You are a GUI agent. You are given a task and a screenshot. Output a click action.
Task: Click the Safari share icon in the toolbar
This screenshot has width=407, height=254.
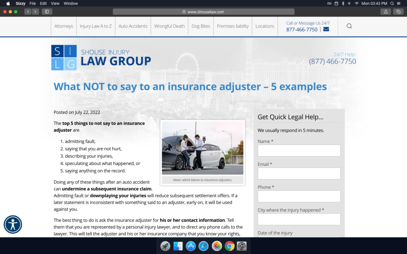pyautogui.click(x=386, y=12)
